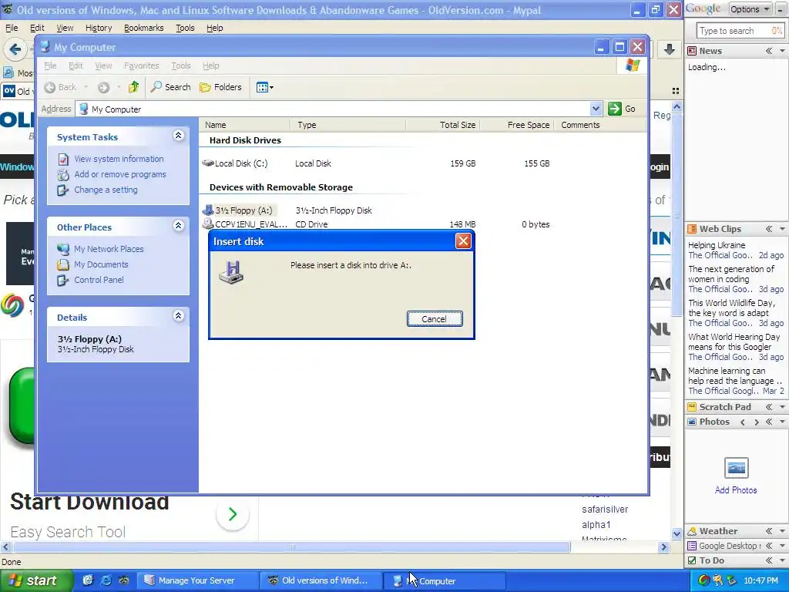
Task: Open the Bookmarks menu in Mypal
Action: [x=144, y=28]
